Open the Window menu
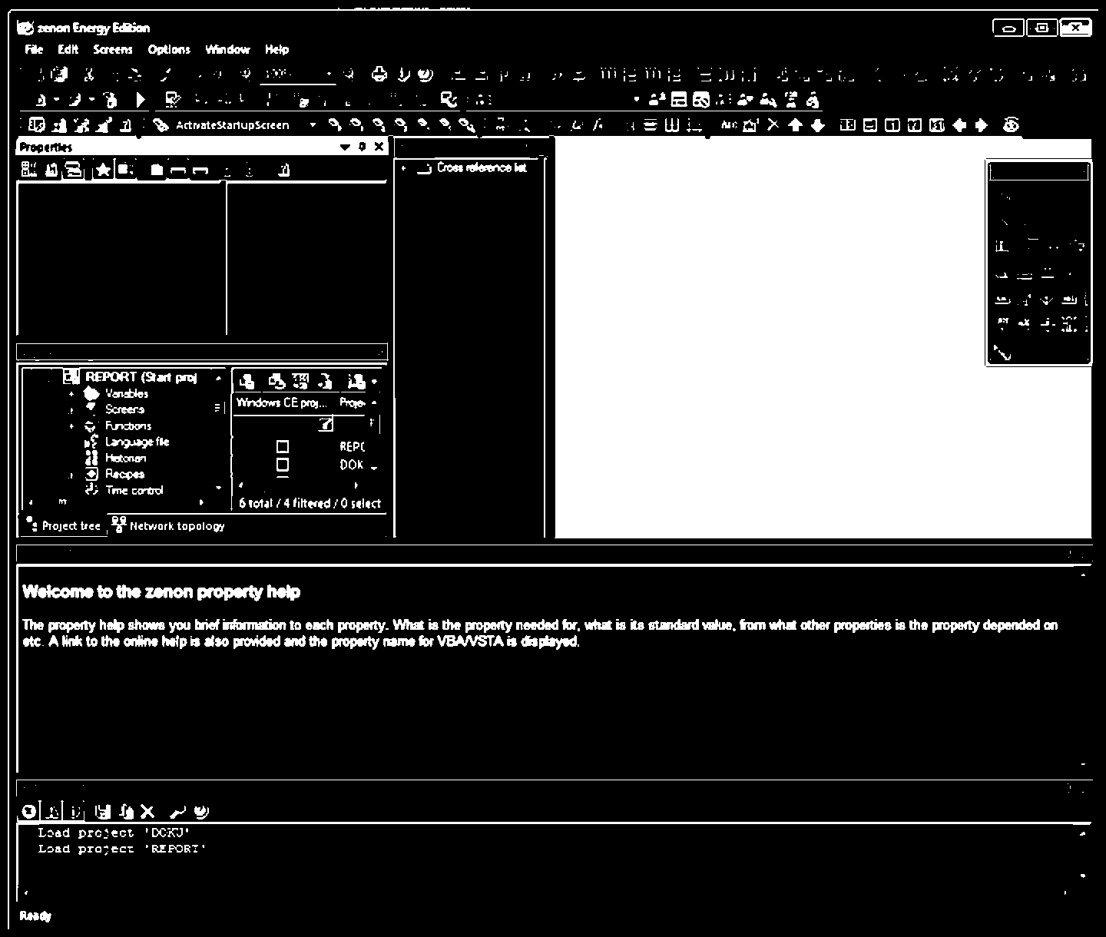The image size is (1106, 937). 227,50
